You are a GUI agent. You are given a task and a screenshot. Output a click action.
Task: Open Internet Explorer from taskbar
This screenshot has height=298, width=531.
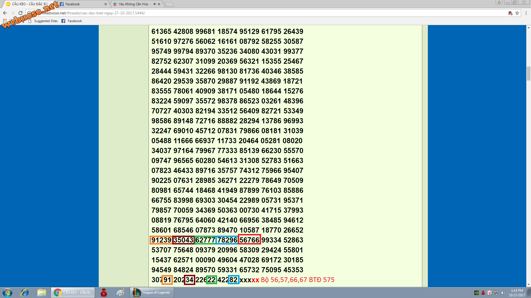[25, 292]
